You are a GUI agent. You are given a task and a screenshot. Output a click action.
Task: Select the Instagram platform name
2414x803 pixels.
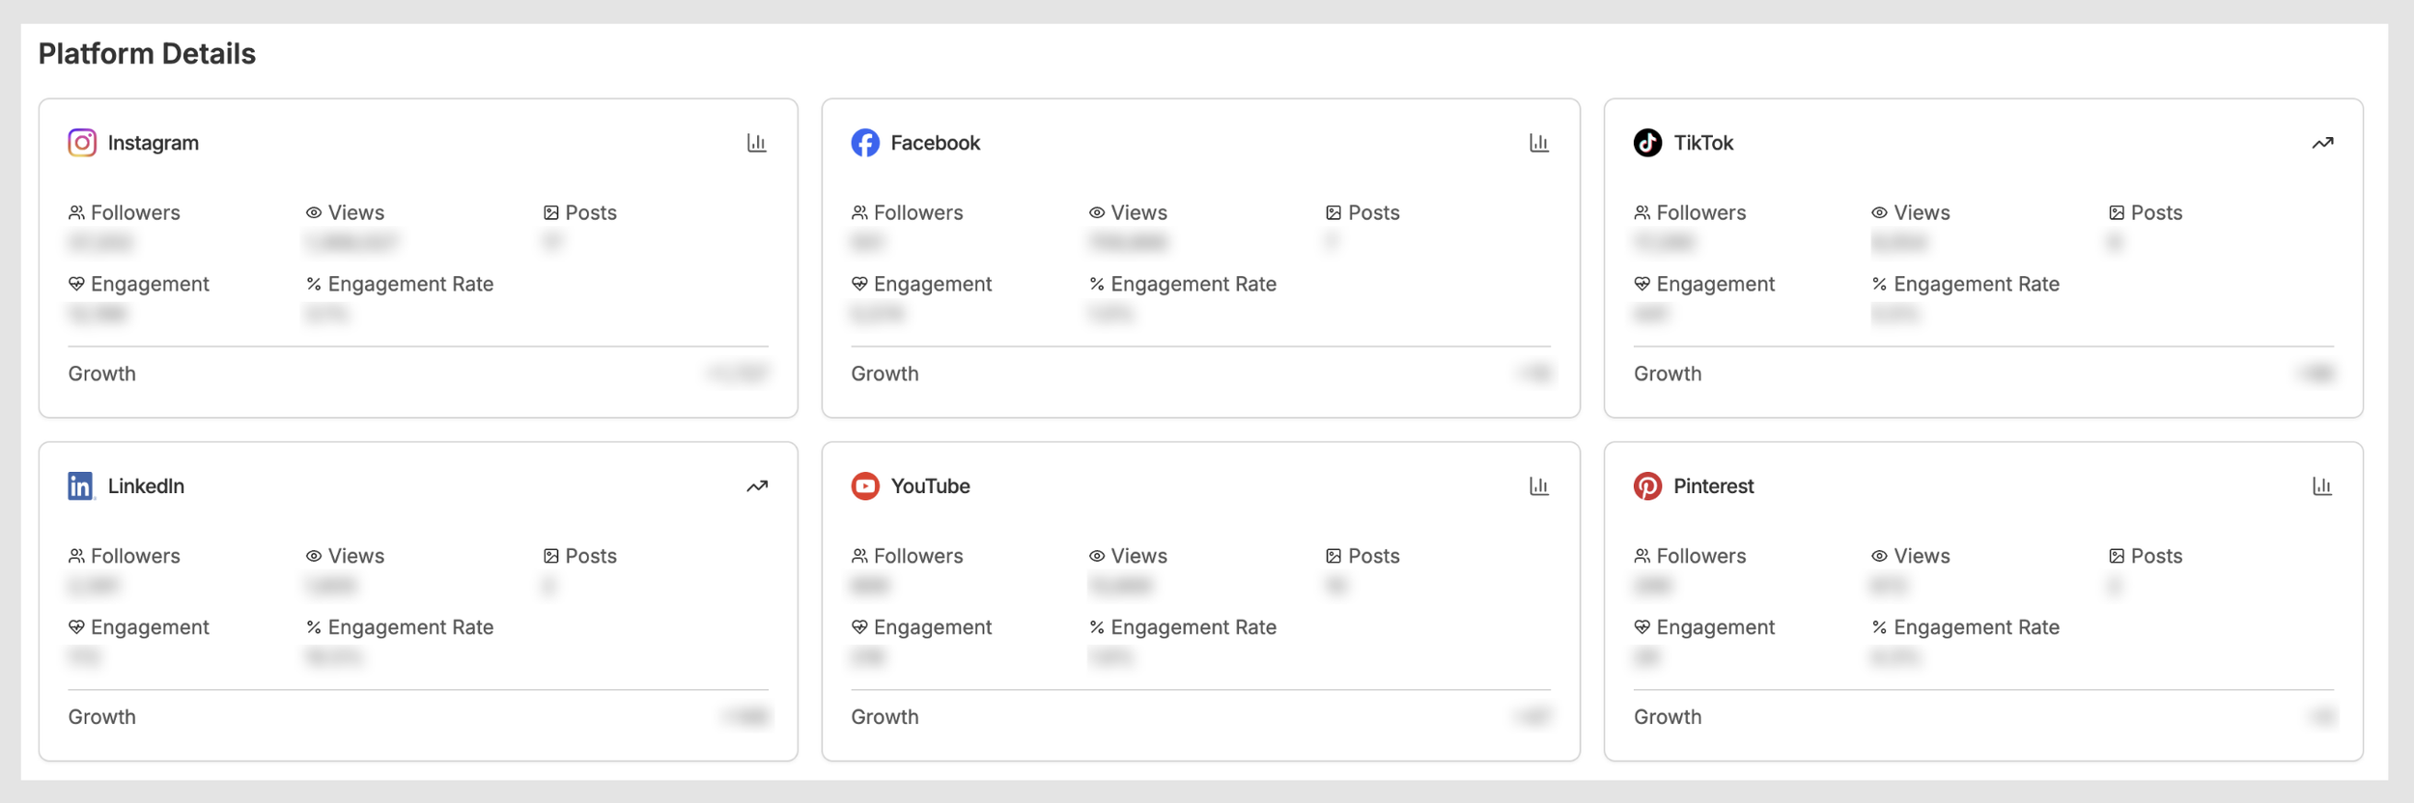tap(154, 143)
